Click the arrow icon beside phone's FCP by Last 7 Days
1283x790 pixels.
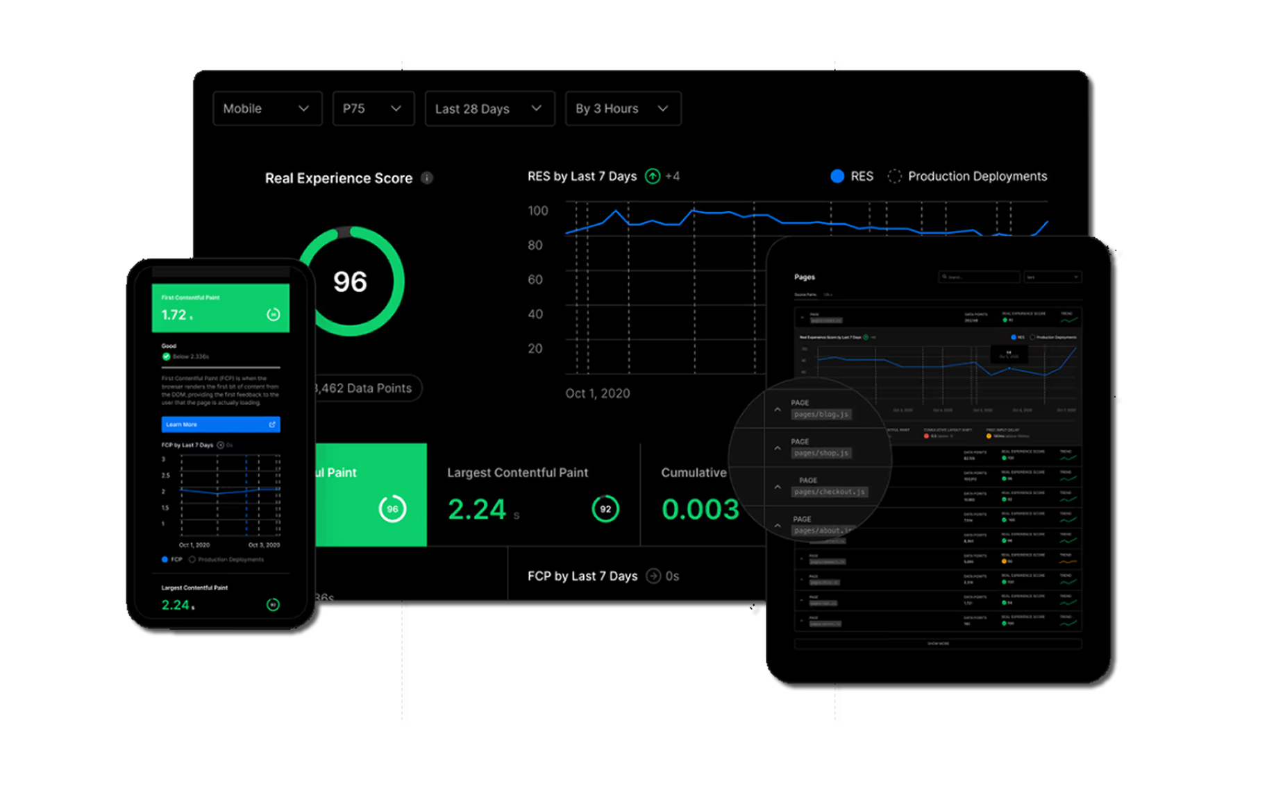(221, 445)
